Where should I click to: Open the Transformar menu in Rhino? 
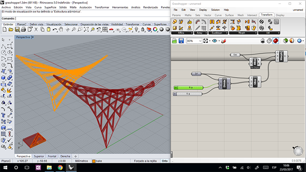[102, 7]
